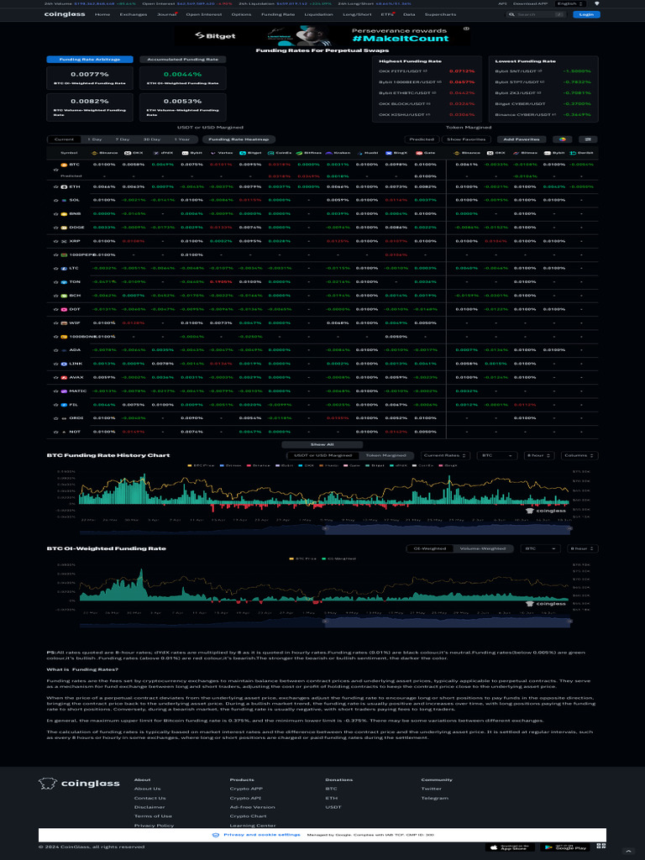The height and width of the screenshot is (860, 645).
Task: Open the Liquidation menu
Action: 318,14
